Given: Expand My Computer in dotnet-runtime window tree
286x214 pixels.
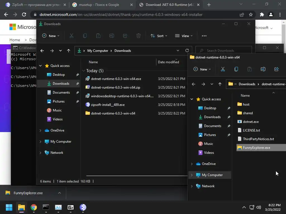Looking at the screenshot, I should 192,175.
